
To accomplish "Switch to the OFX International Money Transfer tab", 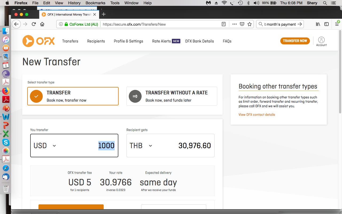I will [x=69, y=14].
